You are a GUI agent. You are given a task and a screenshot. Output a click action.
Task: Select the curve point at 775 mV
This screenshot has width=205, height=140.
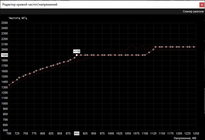34,72
